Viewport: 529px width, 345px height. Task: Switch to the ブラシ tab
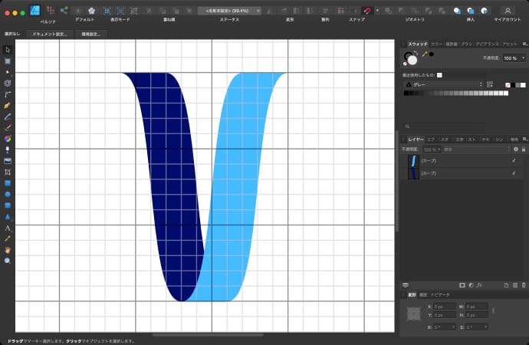(466, 44)
